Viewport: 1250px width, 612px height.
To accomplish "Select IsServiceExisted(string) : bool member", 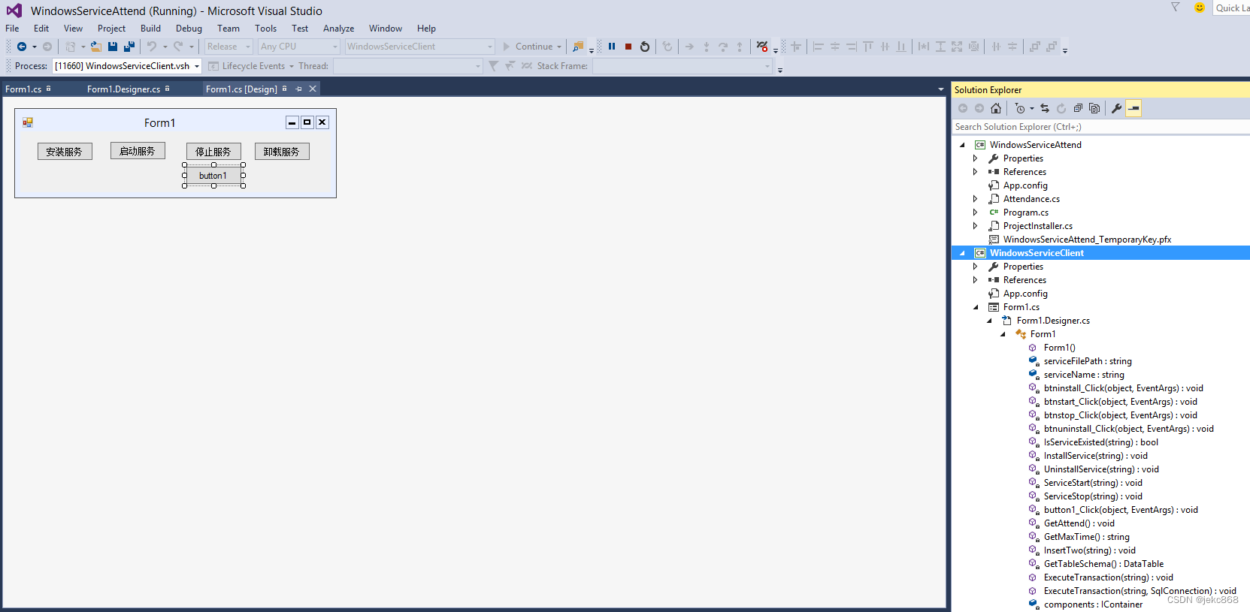I will click(x=1100, y=442).
